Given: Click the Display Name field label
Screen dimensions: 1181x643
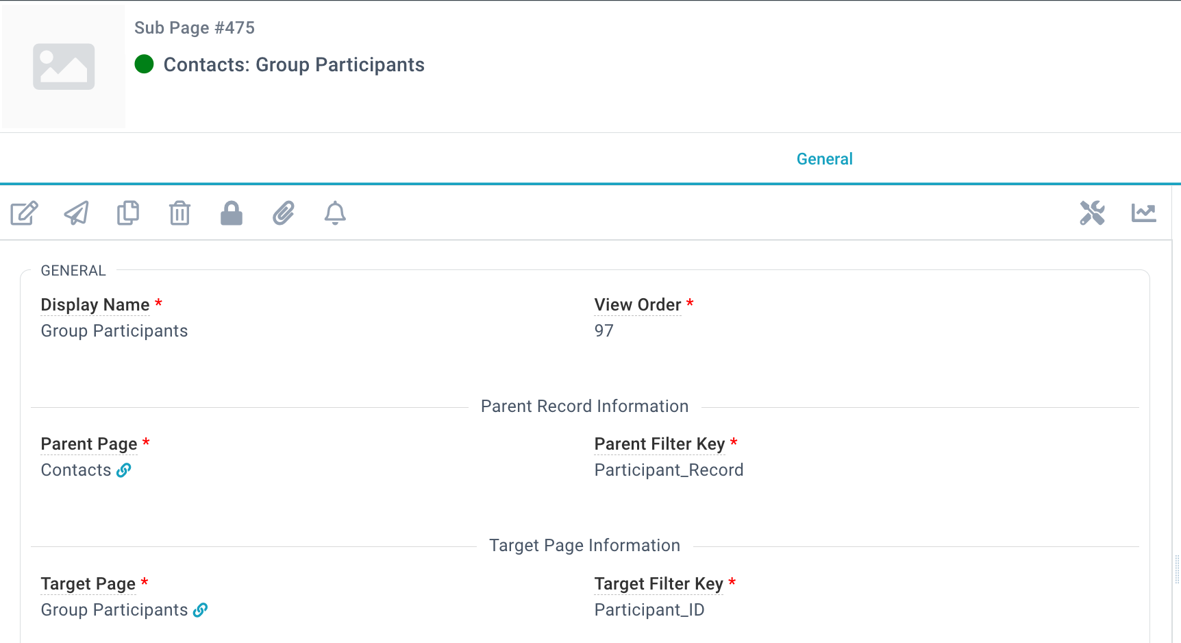Looking at the screenshot, I should click(x=95, y=304).
